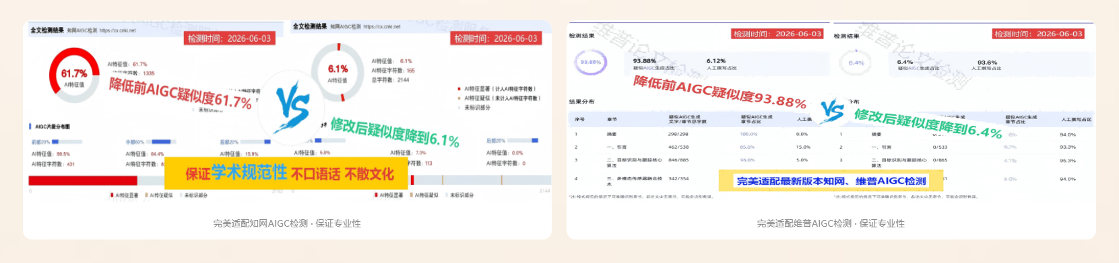The height and width of the screenshot is (263, 1119).
Task: Click value AI特征字符数: 165
Action: [x=393, y=70]
